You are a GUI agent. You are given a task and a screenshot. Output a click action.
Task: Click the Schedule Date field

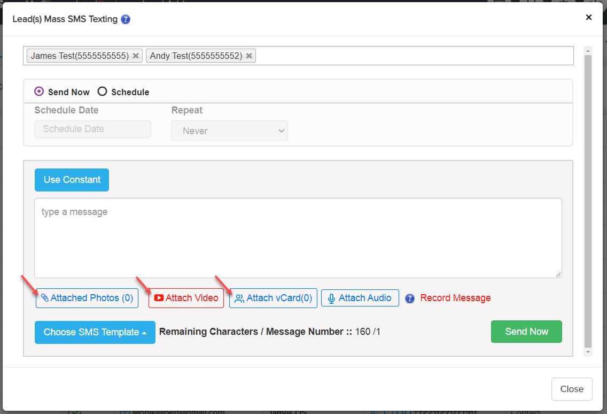coord(92,129)
